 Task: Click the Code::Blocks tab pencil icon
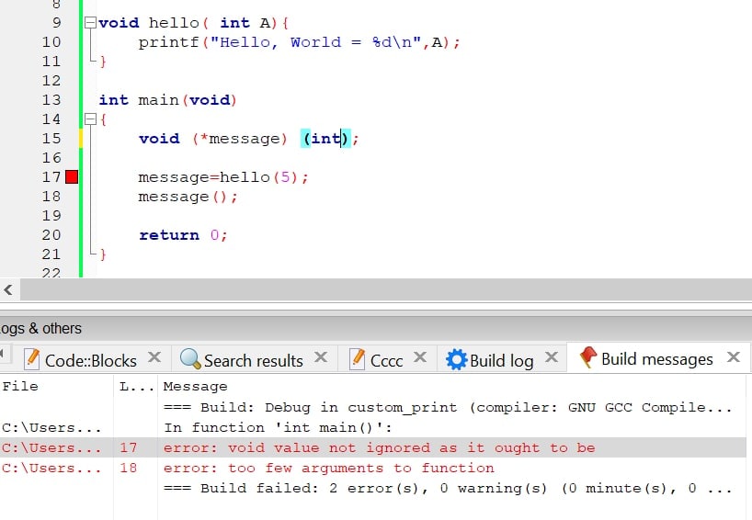(31, 358)
